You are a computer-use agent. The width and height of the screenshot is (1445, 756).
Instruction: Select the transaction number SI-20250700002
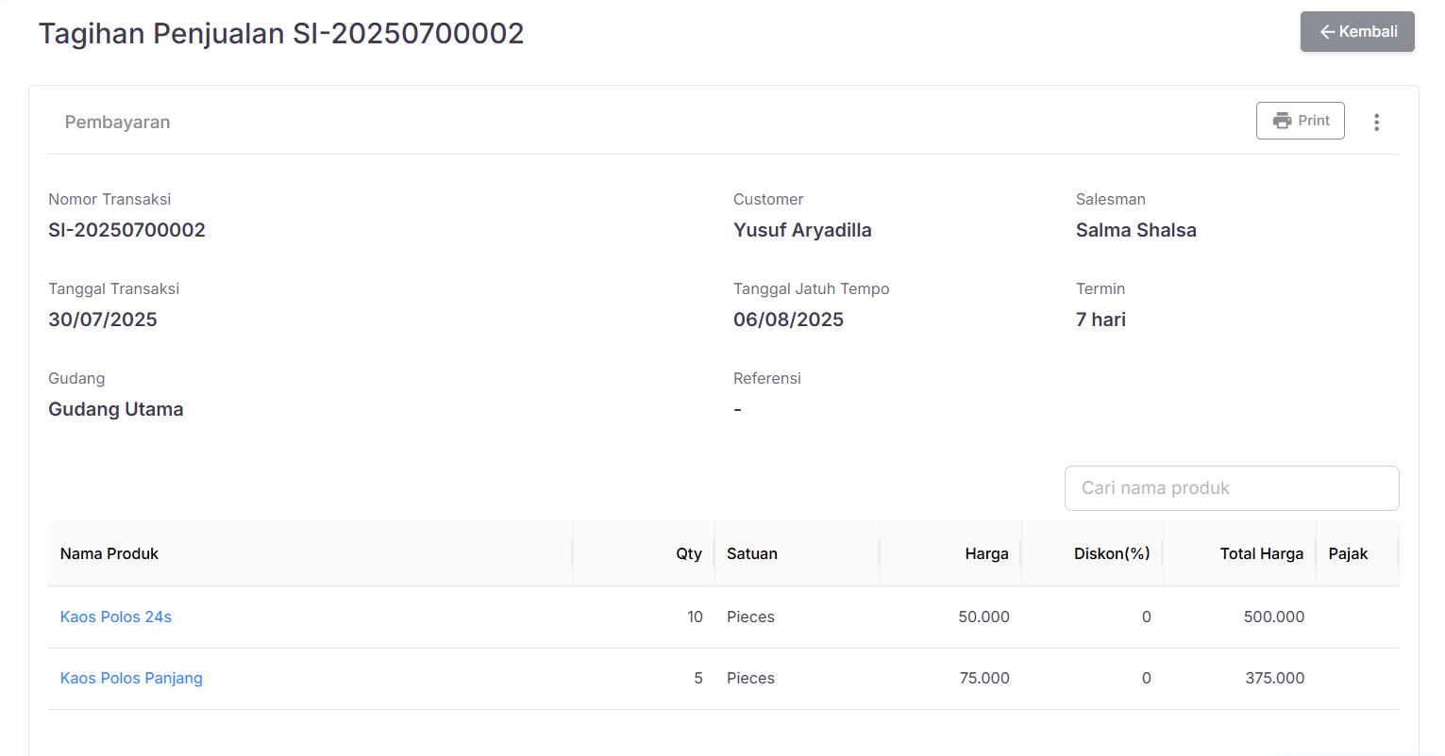[x=126, y=229]
